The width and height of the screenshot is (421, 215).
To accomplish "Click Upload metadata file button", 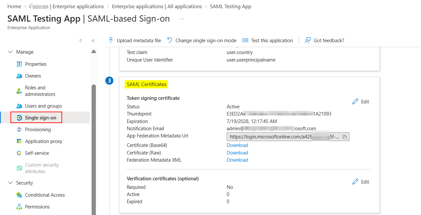I will 134,41.
